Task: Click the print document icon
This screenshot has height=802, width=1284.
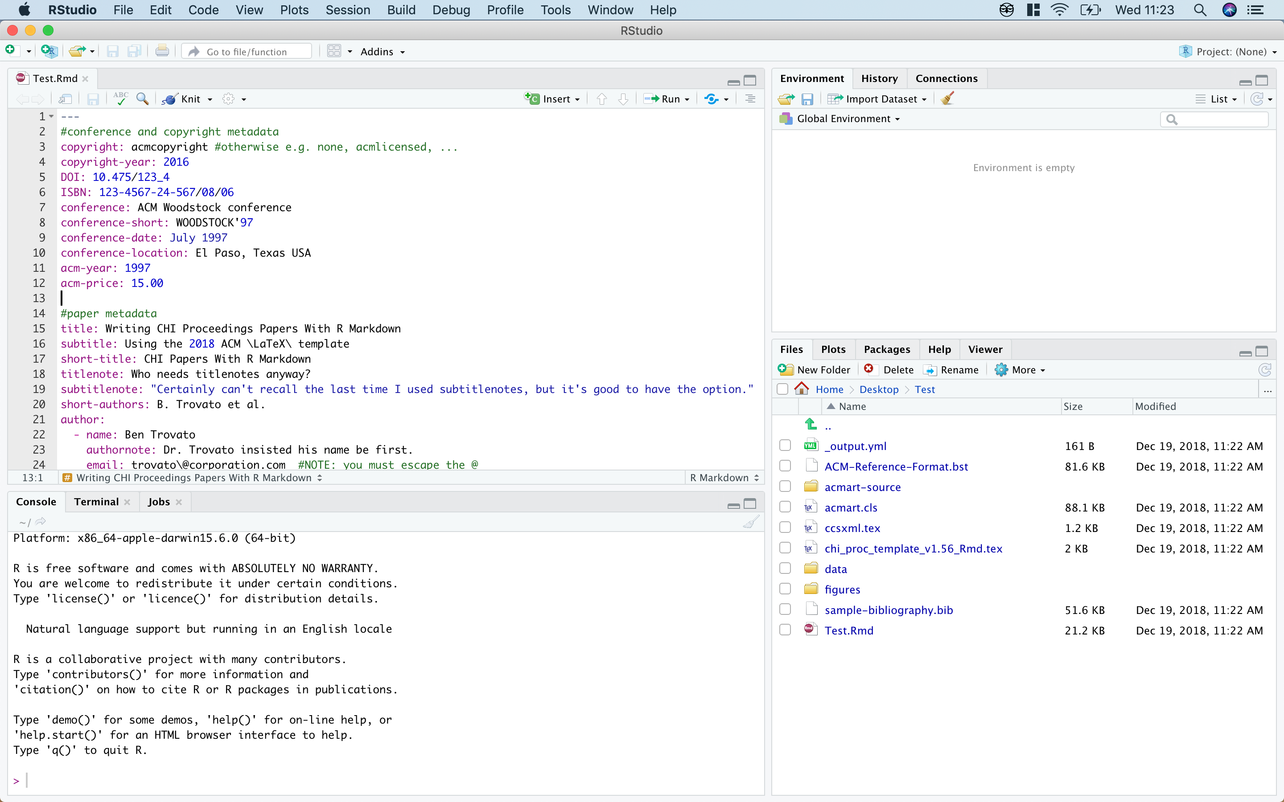Action: pos(162,51)
